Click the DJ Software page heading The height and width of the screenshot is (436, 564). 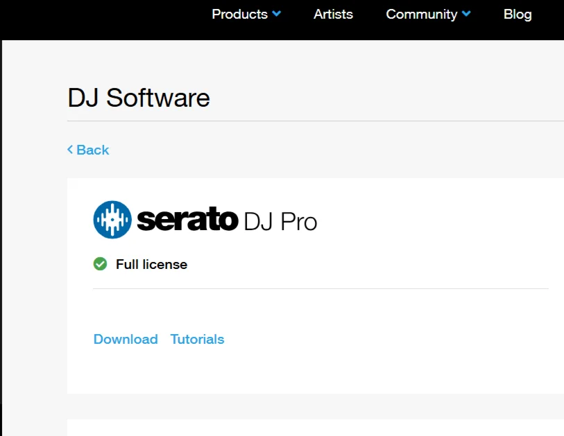pos(139,98)
